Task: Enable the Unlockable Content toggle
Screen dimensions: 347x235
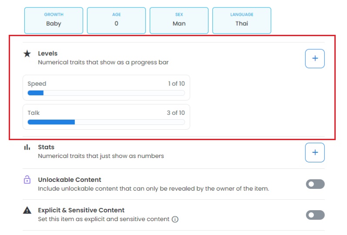Action: tap(315, 184)
